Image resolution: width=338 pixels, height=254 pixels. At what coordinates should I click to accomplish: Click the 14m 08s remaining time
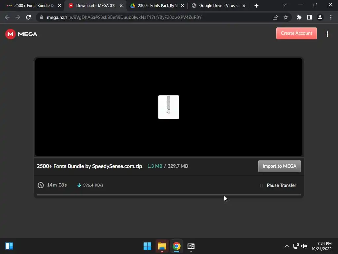point(57,185)
